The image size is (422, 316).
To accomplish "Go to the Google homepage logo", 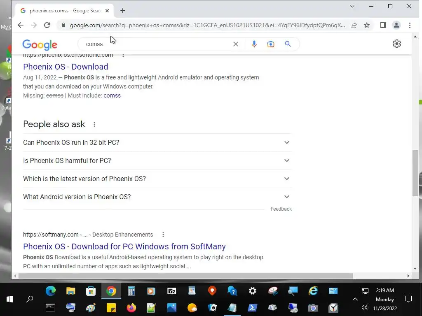I will [40, 44].
